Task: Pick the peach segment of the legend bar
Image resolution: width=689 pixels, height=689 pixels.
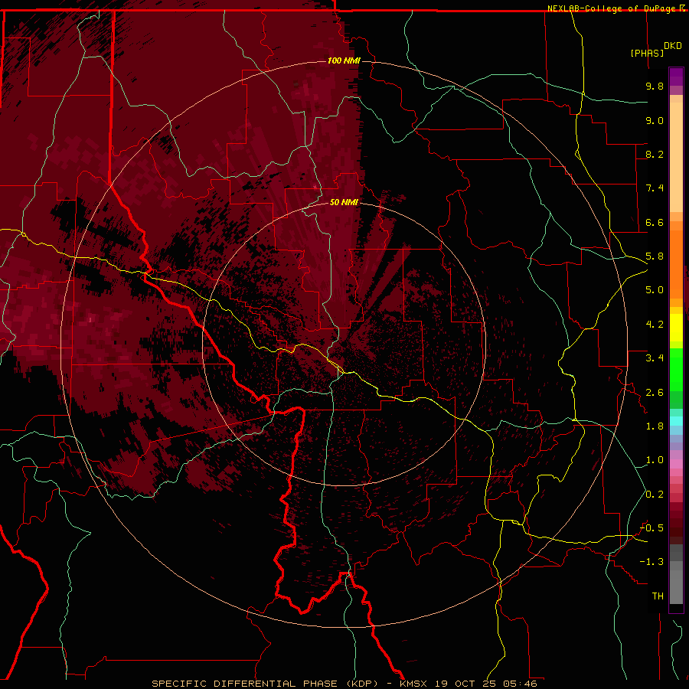Action: point(676,157)
